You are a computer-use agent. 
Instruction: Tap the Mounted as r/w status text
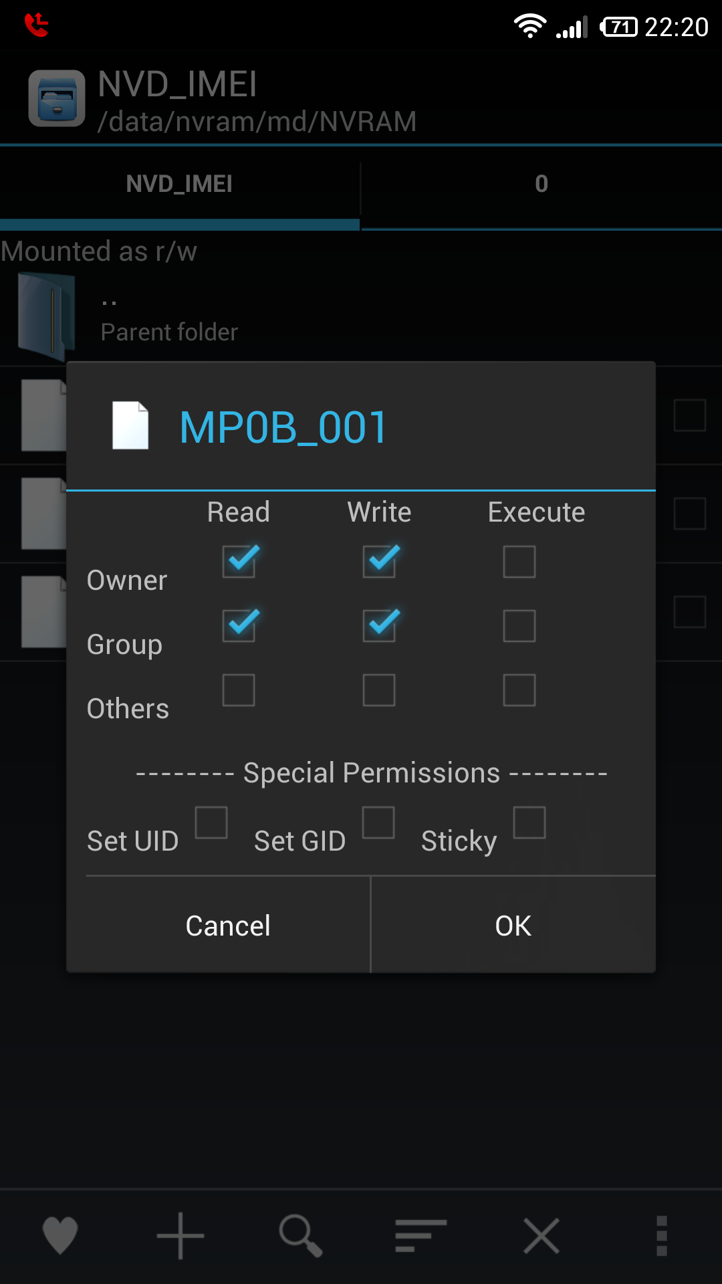tap(99, 251)
